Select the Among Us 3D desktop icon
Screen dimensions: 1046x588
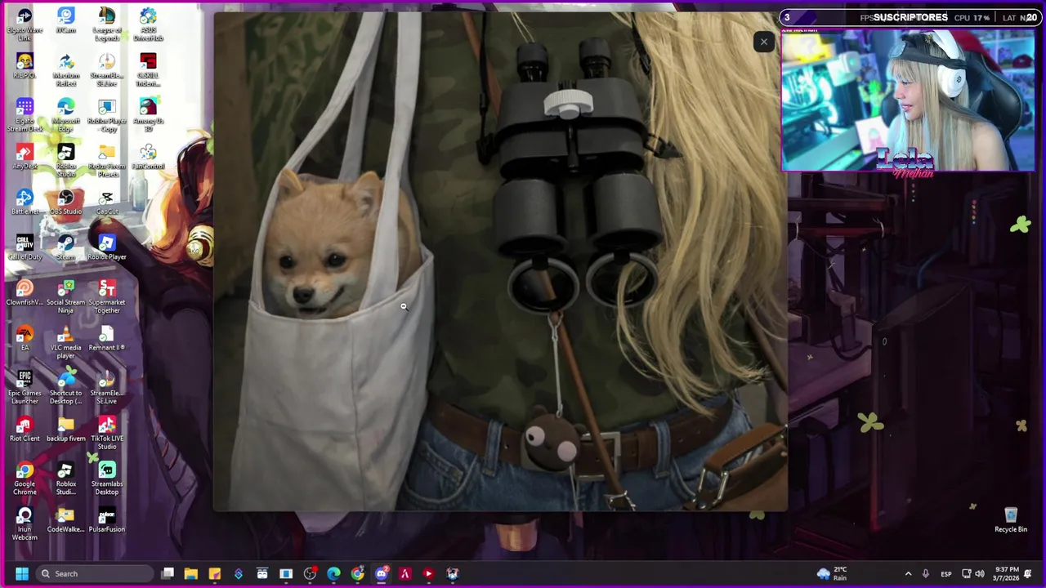click(148, 115)
